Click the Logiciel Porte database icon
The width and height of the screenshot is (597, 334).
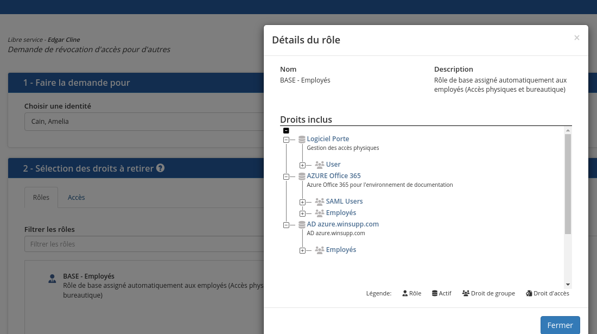coord(302,140)
